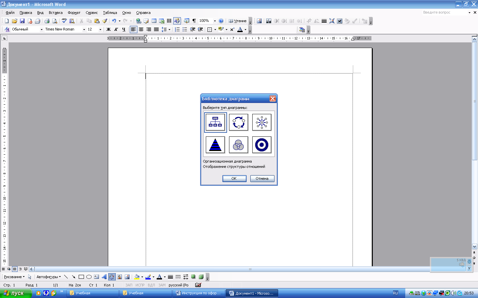The image size is (478, 298).
Task: Create a new blank document
Action: click(7, 21)
